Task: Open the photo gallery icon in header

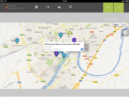Action: pyautogui.click(x=59, y=7)
